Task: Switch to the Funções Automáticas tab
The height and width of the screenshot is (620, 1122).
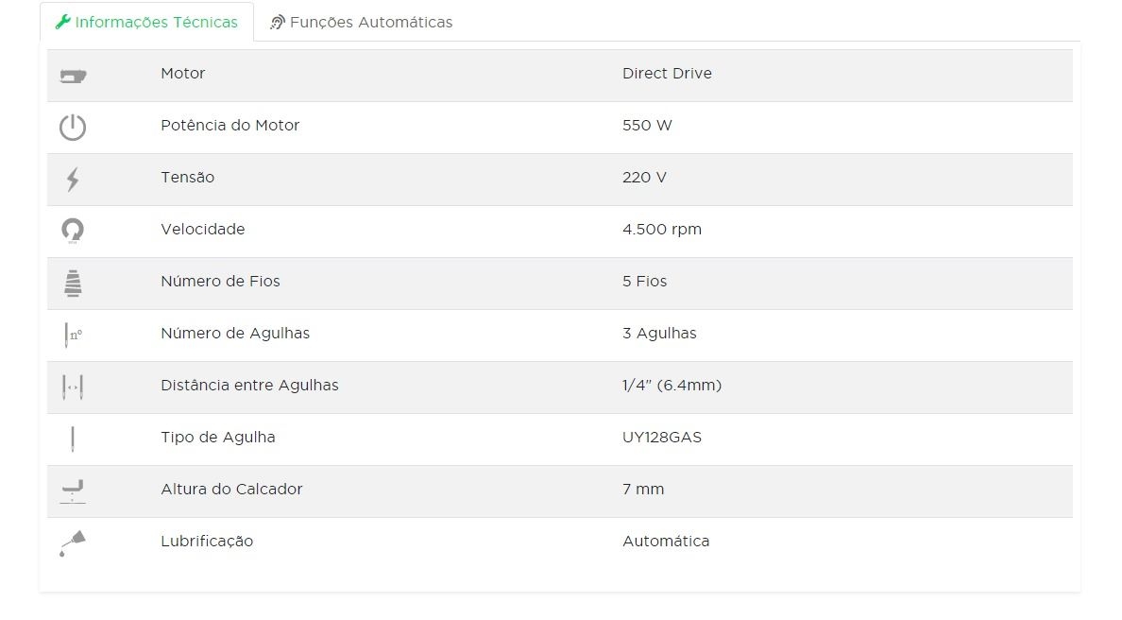Action: [x=370, y=22]
